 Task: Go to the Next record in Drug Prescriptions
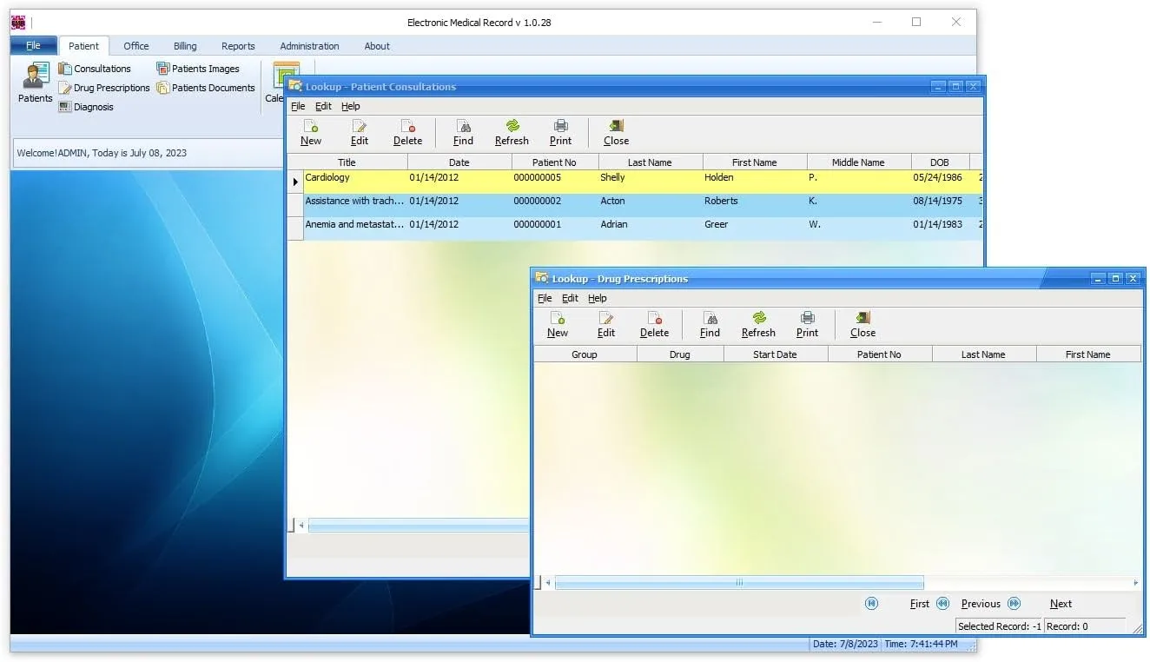pos(1061,603)
